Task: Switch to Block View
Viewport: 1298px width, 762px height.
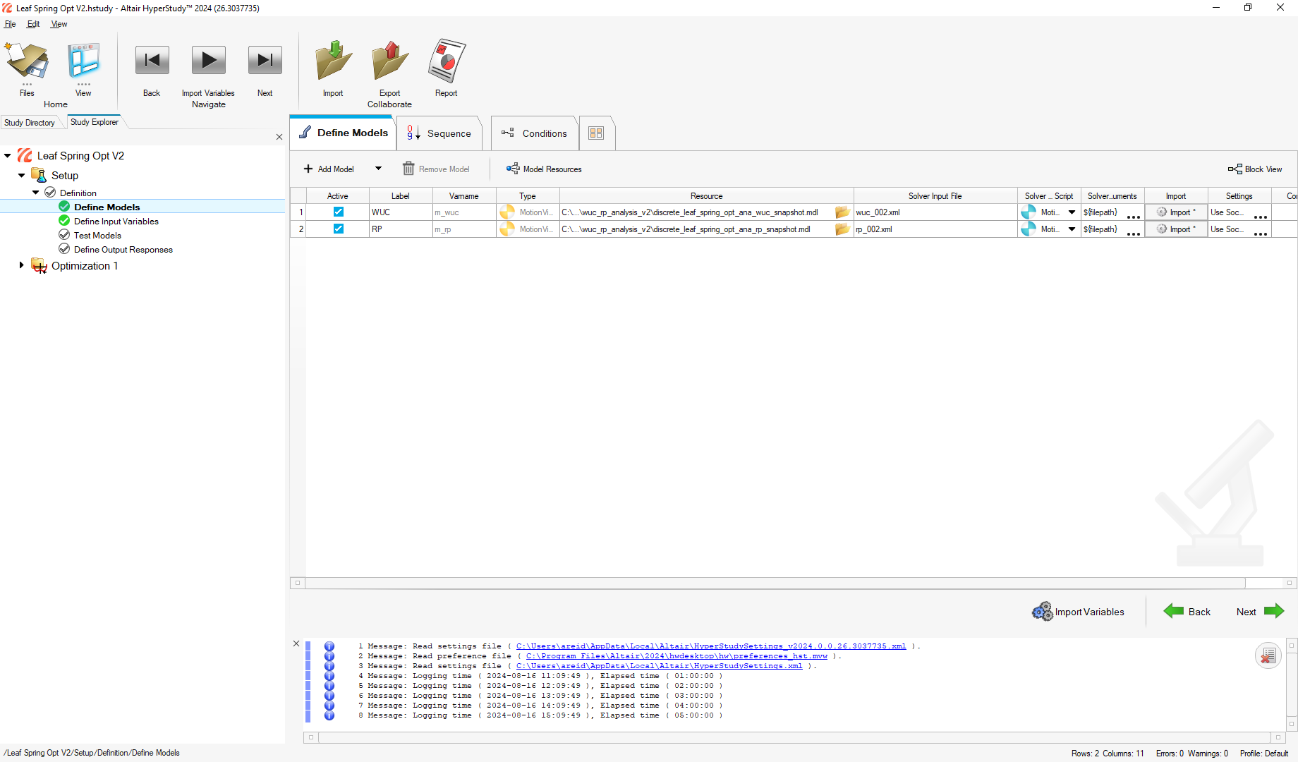Action: 1255,169
